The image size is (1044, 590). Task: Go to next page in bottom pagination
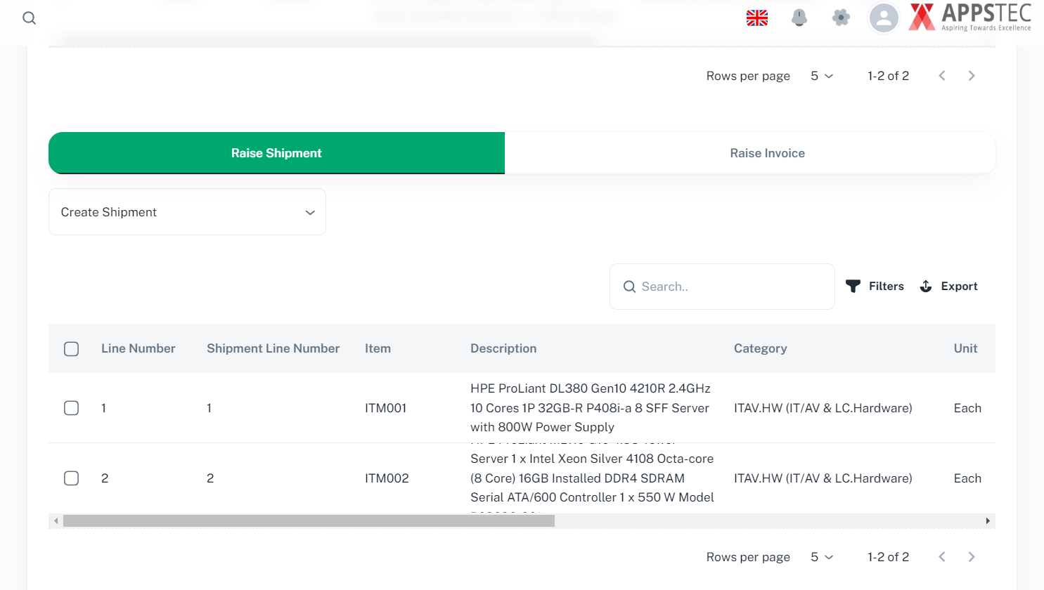tap(972, 557)
